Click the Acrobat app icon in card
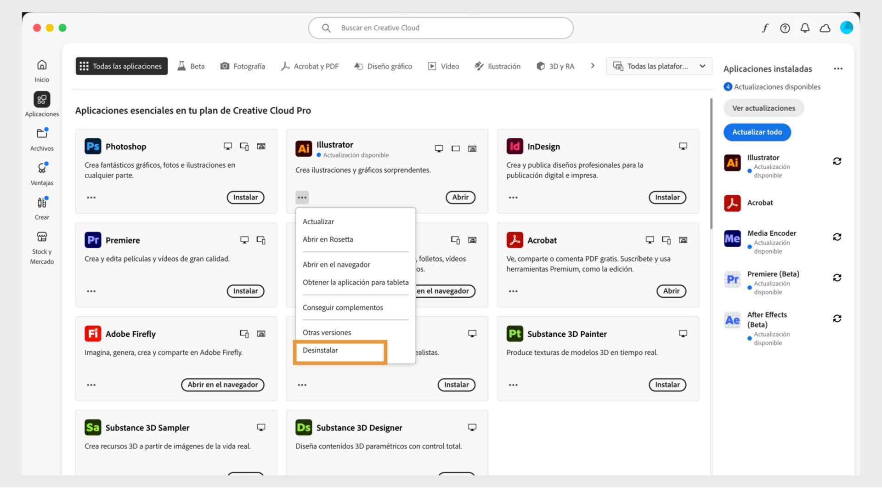The image size is (882, 488). 514,240
